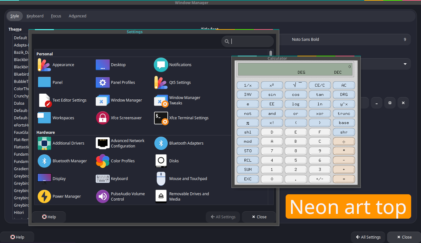Open Bluetooth Adapters icon
The image size is (421, 243).
pos(161,143)
